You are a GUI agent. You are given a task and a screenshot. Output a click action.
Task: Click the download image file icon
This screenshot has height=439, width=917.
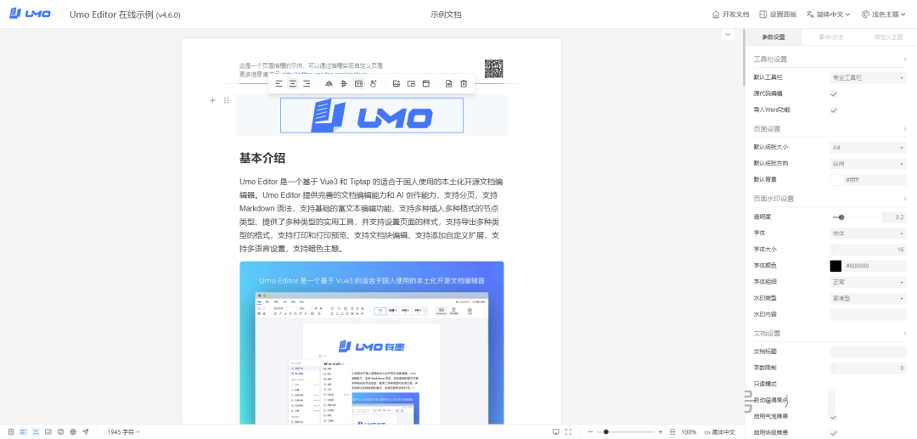click(448, 83)
